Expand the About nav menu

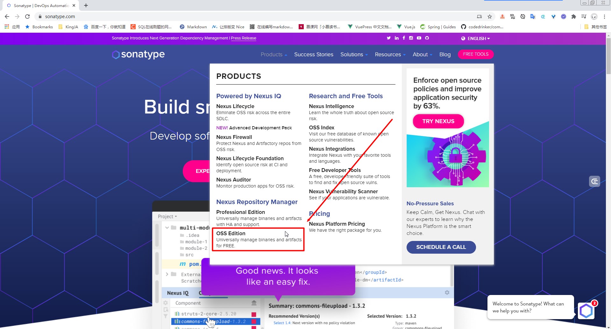pos(423,55)
